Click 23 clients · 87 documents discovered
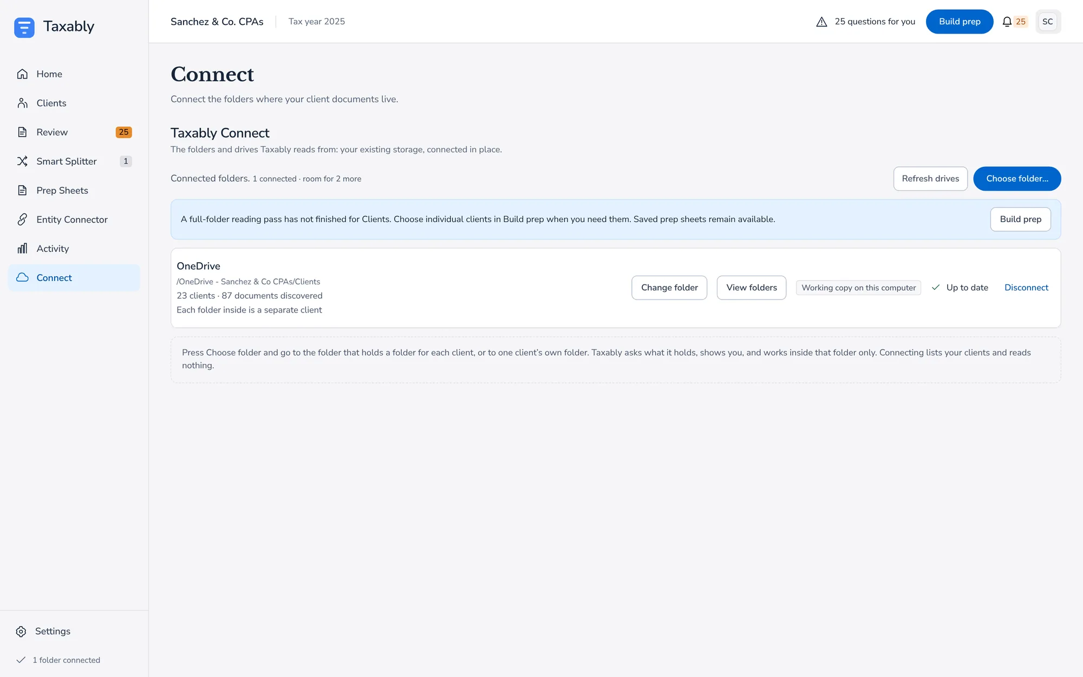This screenshot has width=1083, height=677. (249, 296)
